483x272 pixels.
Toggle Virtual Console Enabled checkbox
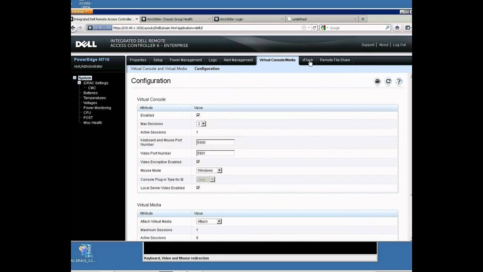pyautogui.click(x=198, y=115)
